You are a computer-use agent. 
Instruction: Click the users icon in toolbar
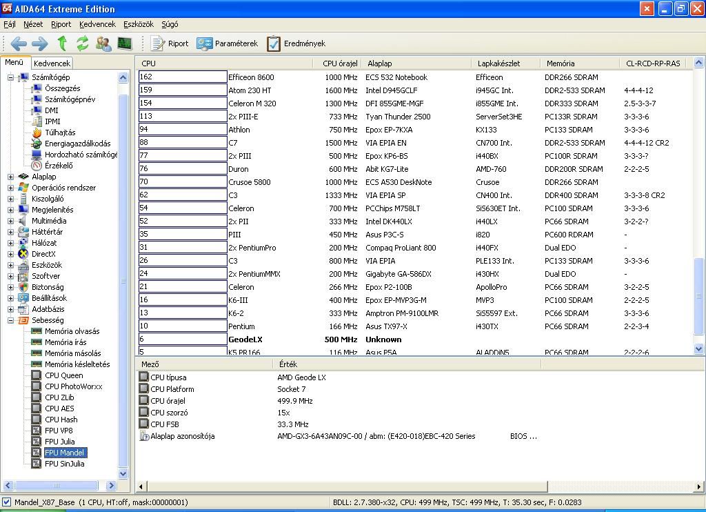pyautogui.click(x=103, y=43)
